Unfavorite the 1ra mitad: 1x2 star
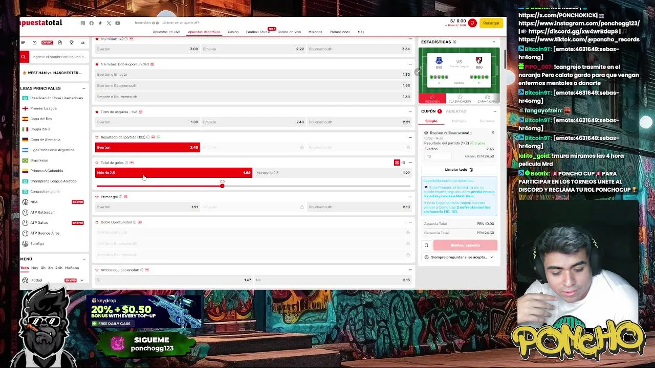655x368 pixels. click(x=97, y=39)
